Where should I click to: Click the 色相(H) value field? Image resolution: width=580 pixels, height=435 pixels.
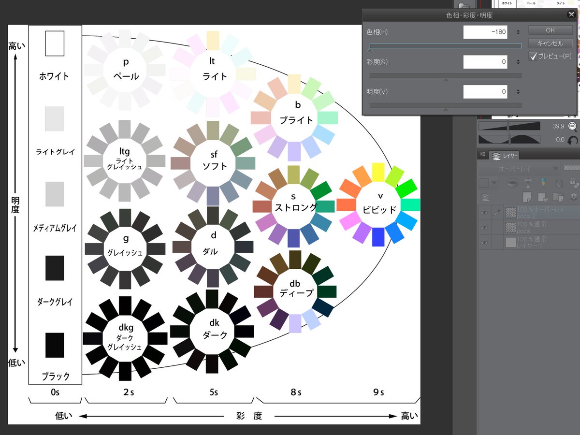pyautogui.click(x=485, y=32)
